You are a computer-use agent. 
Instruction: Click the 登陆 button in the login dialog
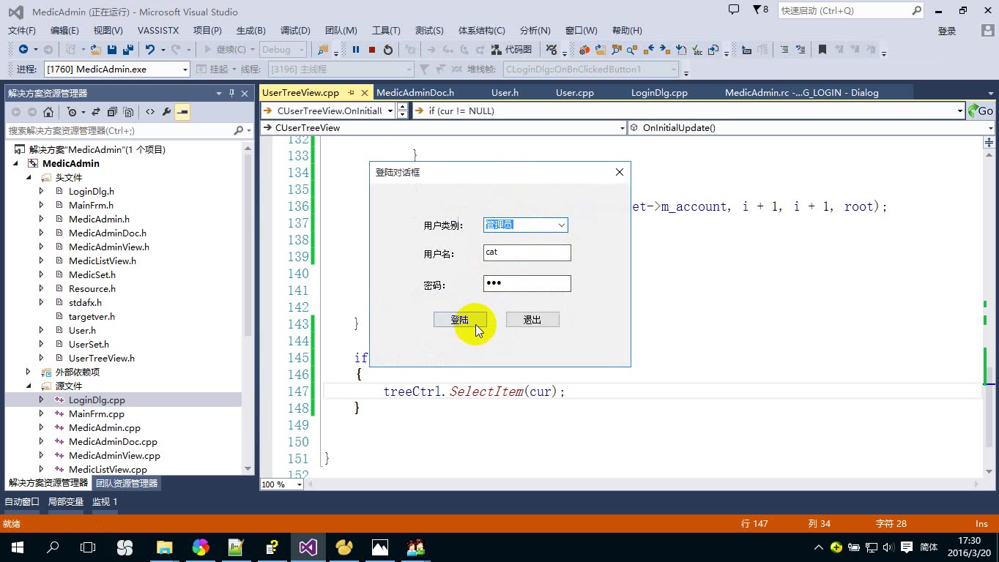pyautogui.click(x=459, y=320)
